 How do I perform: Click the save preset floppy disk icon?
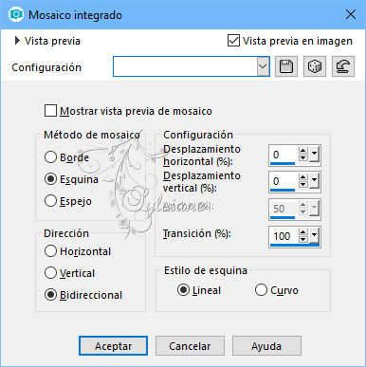286,66
